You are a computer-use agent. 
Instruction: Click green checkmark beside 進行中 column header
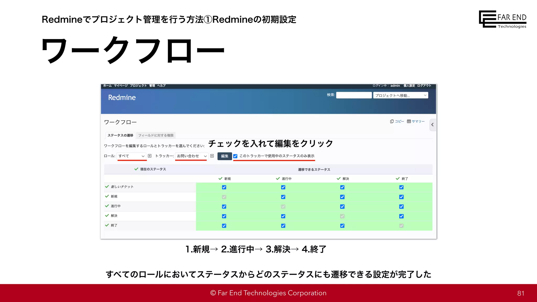pos(278,179)
